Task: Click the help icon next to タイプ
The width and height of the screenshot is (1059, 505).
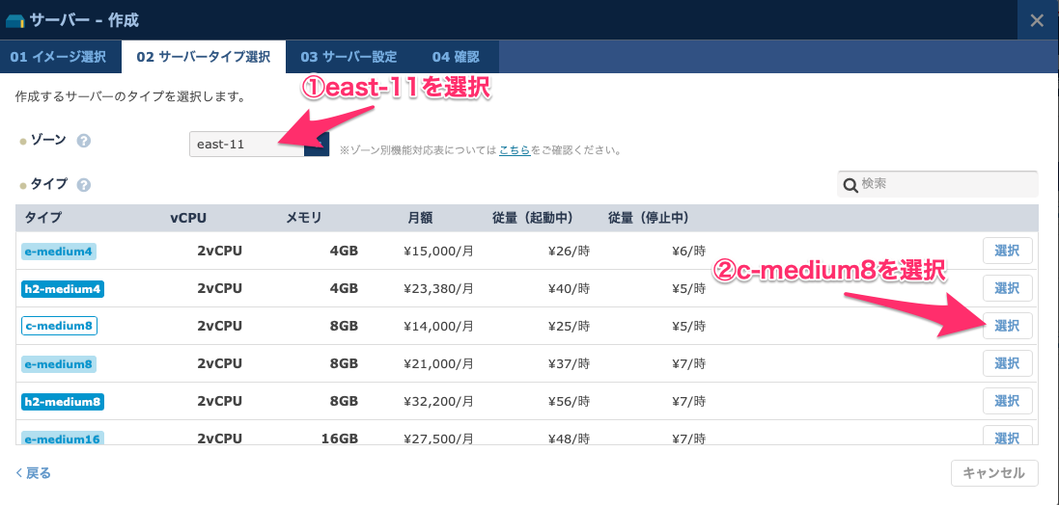Action: (x=84, y=185)
